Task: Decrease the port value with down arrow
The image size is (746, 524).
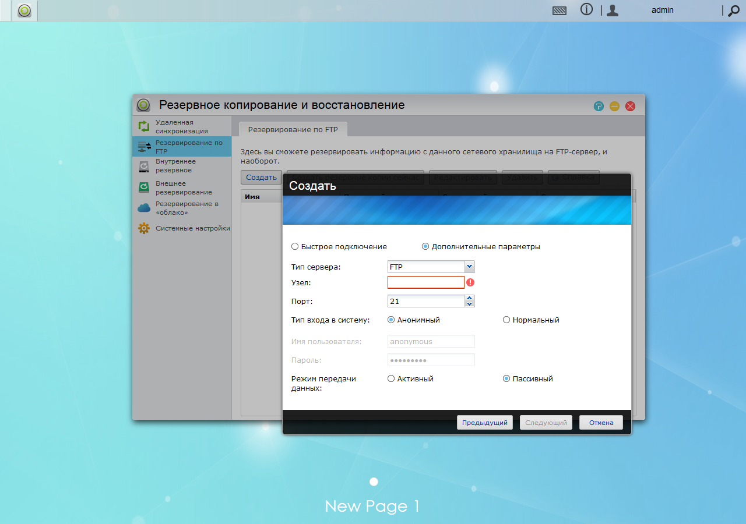Action: [469, 304]
